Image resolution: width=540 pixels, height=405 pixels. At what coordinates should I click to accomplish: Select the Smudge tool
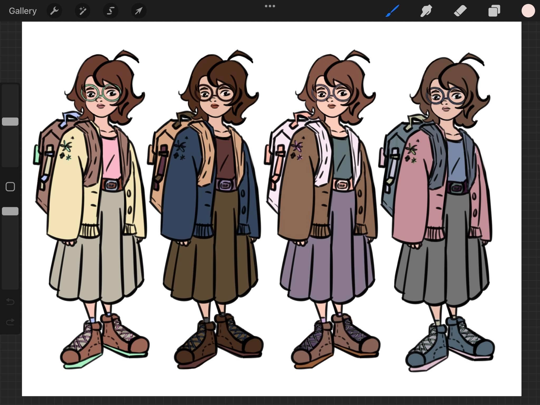(x=426, y=11)
